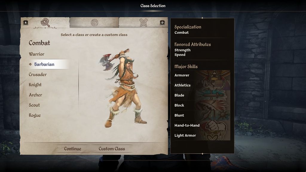Click the Armorer major skill entry

202,75
